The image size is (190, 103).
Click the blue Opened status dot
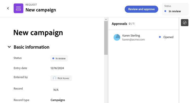pyautogui.click(x=160, y=37)
